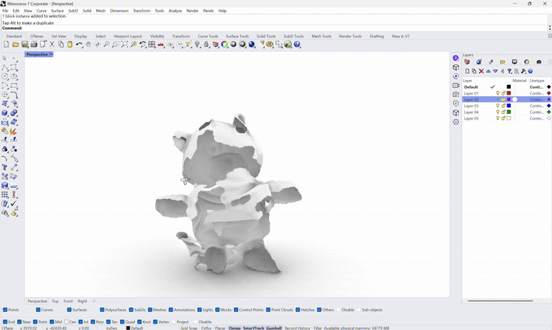Toggle the Layer 04 lock icon
The width and height of the screenshot is (552, 330).
(504, 112)
